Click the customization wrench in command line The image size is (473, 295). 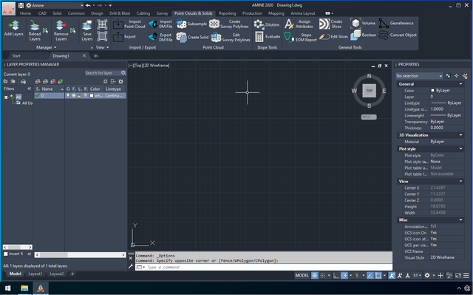131,266
